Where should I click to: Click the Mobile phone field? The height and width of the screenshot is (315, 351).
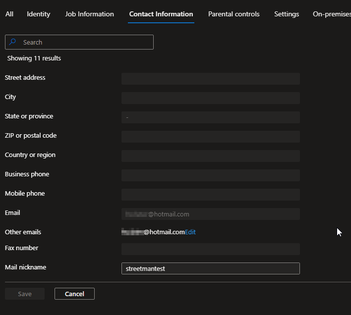pos(211,195)
